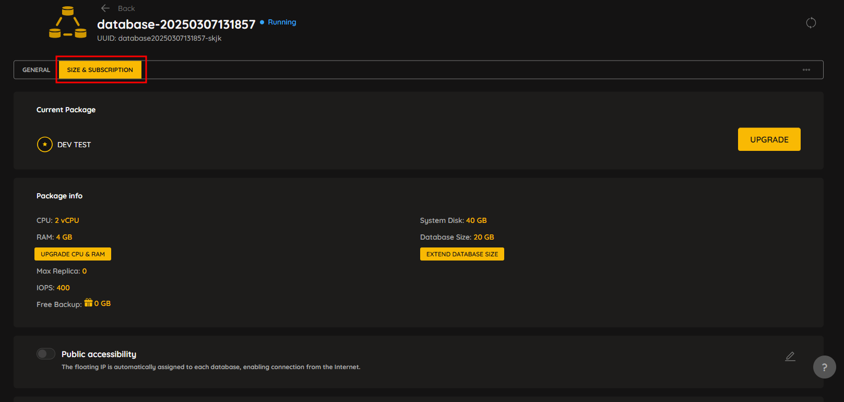Viewport: 844px width, 402px height.
Task: Click the Database Size value 20 GB
Action: [x=484, y=237]
